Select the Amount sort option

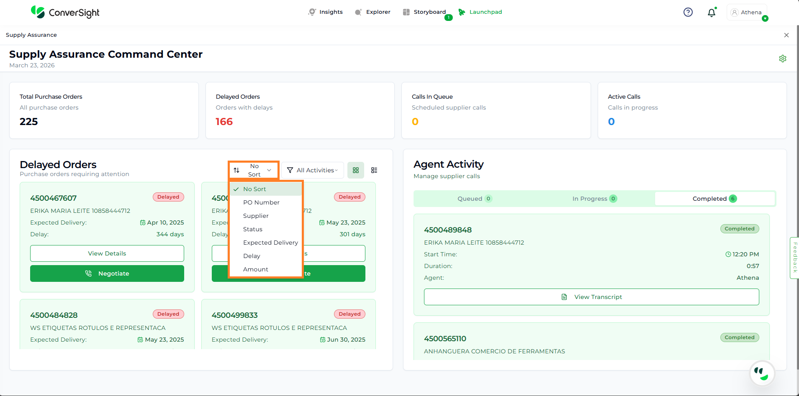tap(256, 269)
